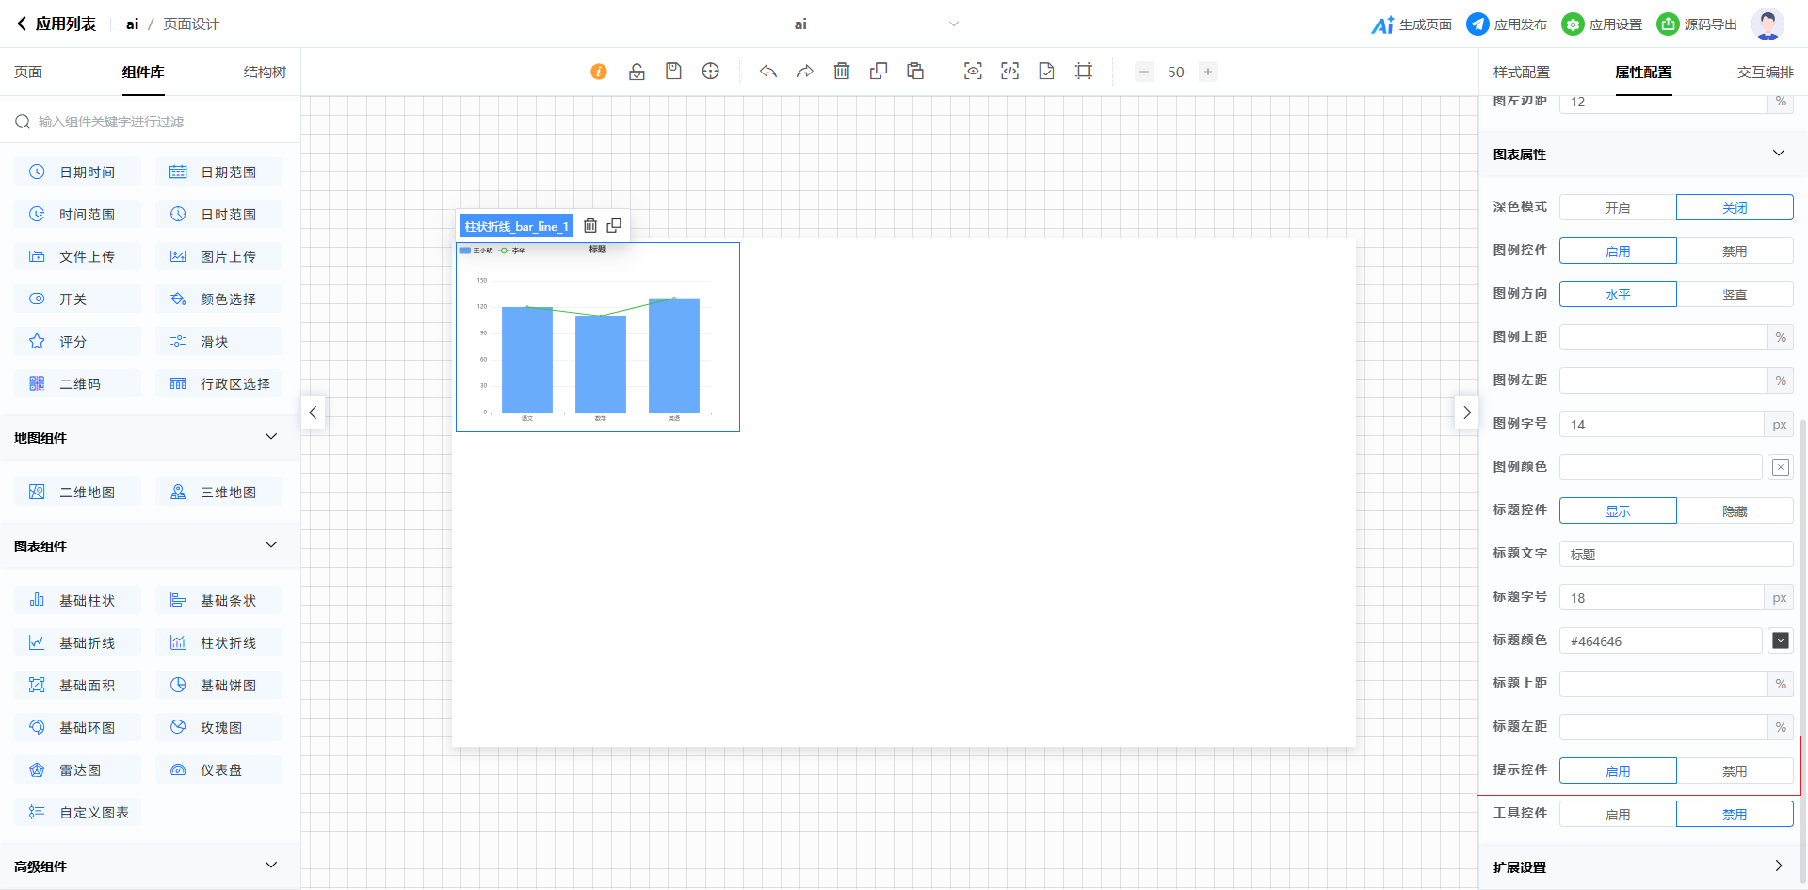Screen dimensions: 1808x890
Task: Open the 标题颜色 color swatch picker
Action: click(1780, 641)
